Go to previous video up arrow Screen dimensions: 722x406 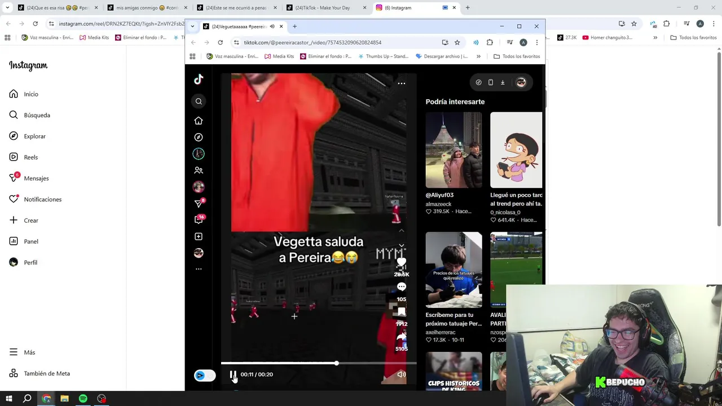[402, 231]
